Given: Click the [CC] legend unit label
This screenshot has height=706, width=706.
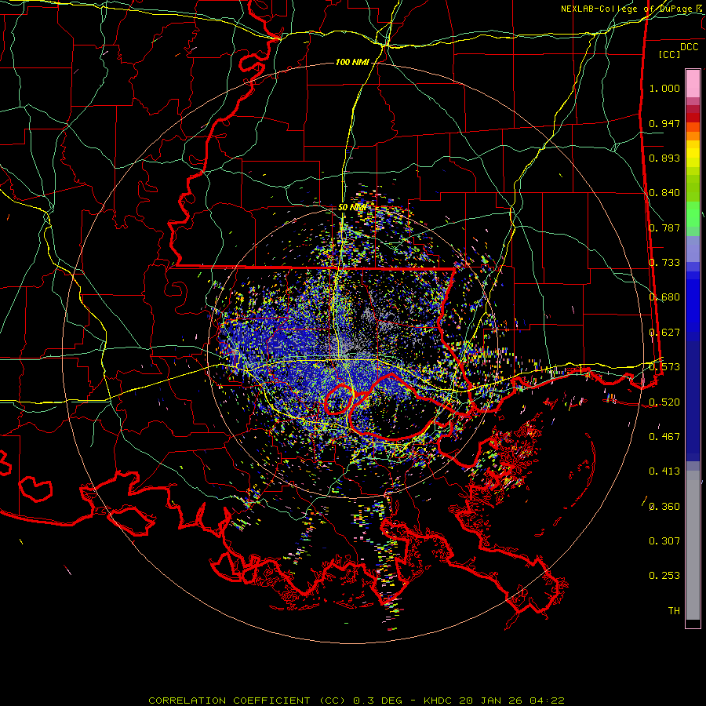Looking at the screenshot, I should [669, 54].
